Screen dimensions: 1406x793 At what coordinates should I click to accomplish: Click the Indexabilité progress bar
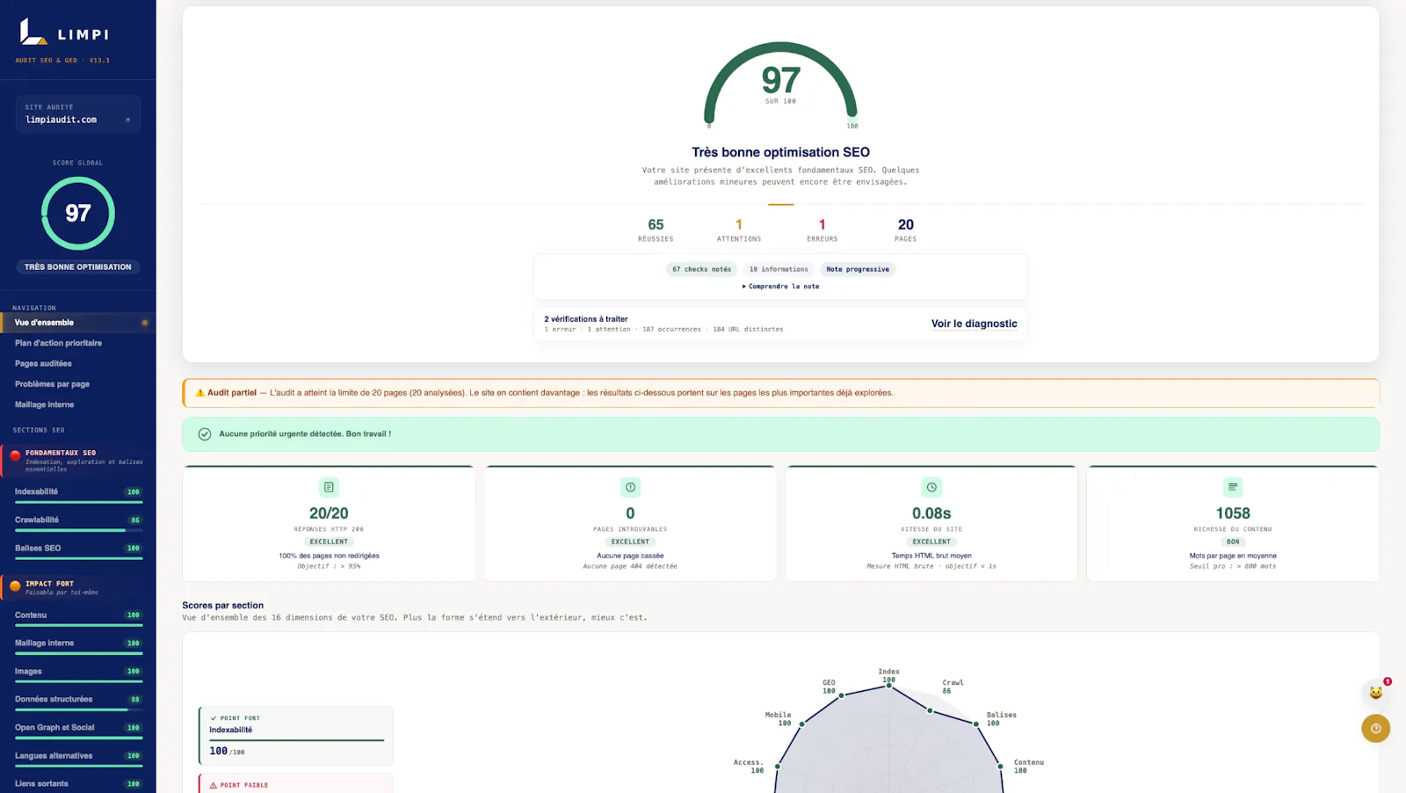78,502
